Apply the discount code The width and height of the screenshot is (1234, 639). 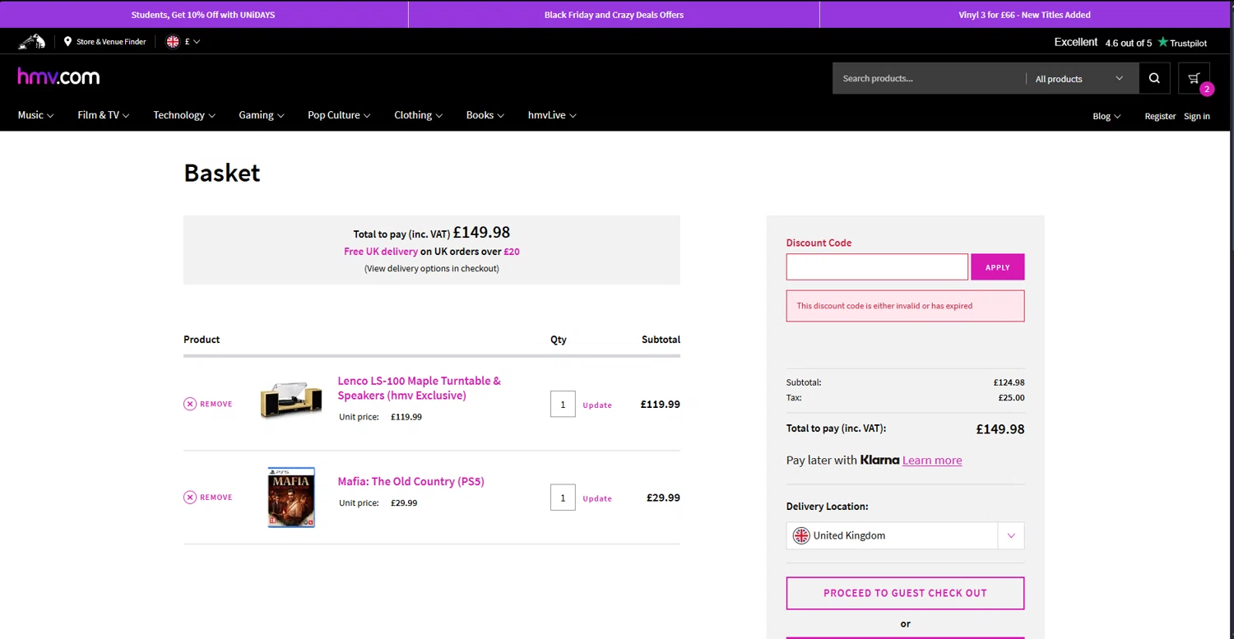point(997,267)
